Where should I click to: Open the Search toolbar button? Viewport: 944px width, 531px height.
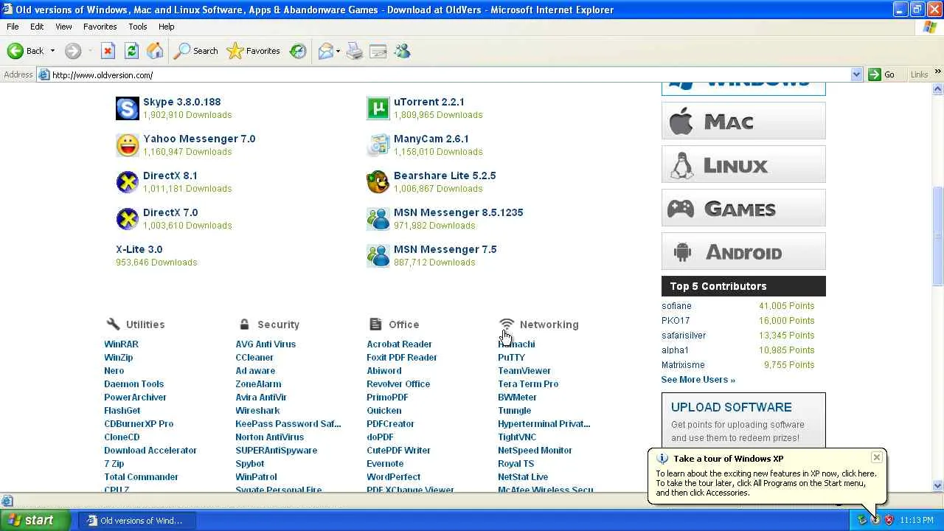[195, 51]
